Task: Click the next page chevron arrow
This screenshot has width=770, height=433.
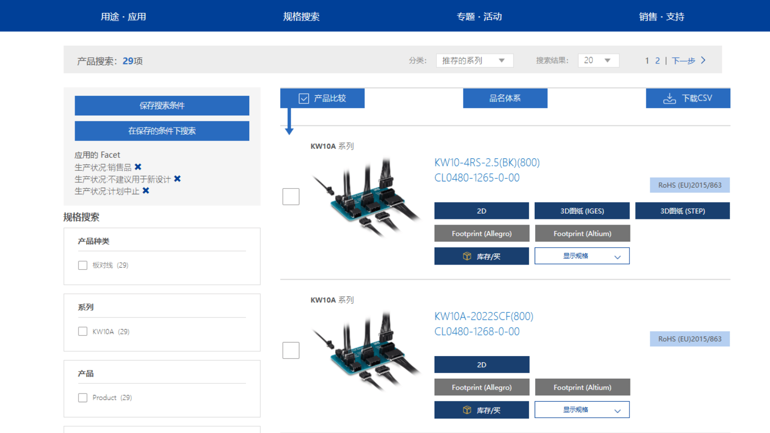Action: tap(703, 60)
